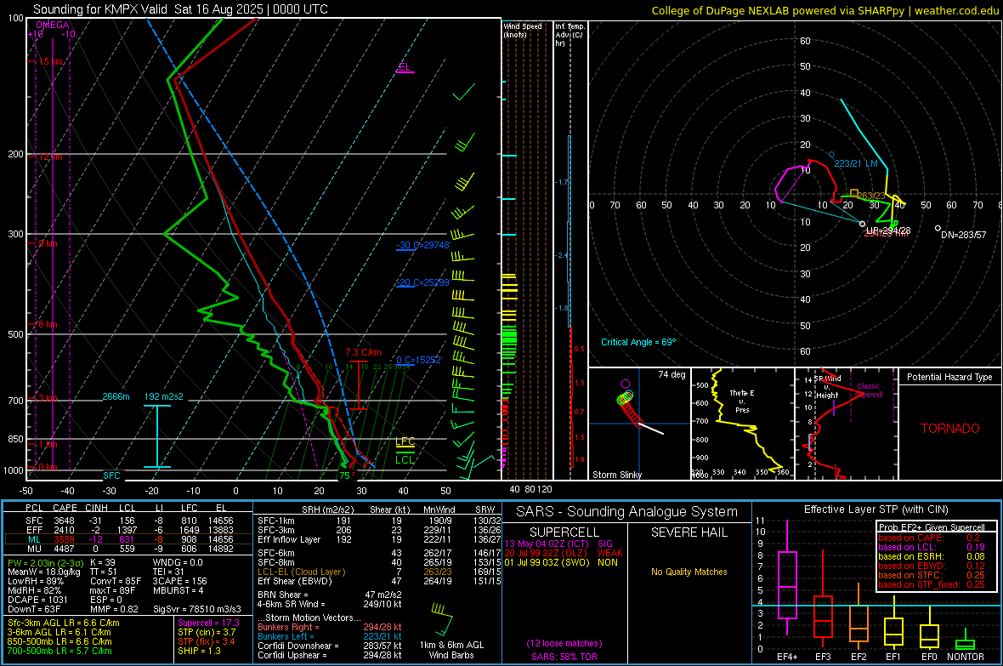1003x666 pixels.
Task: Click the 'Prob EF2+ Given Supercell' legend header
Action: pos(932,527)
